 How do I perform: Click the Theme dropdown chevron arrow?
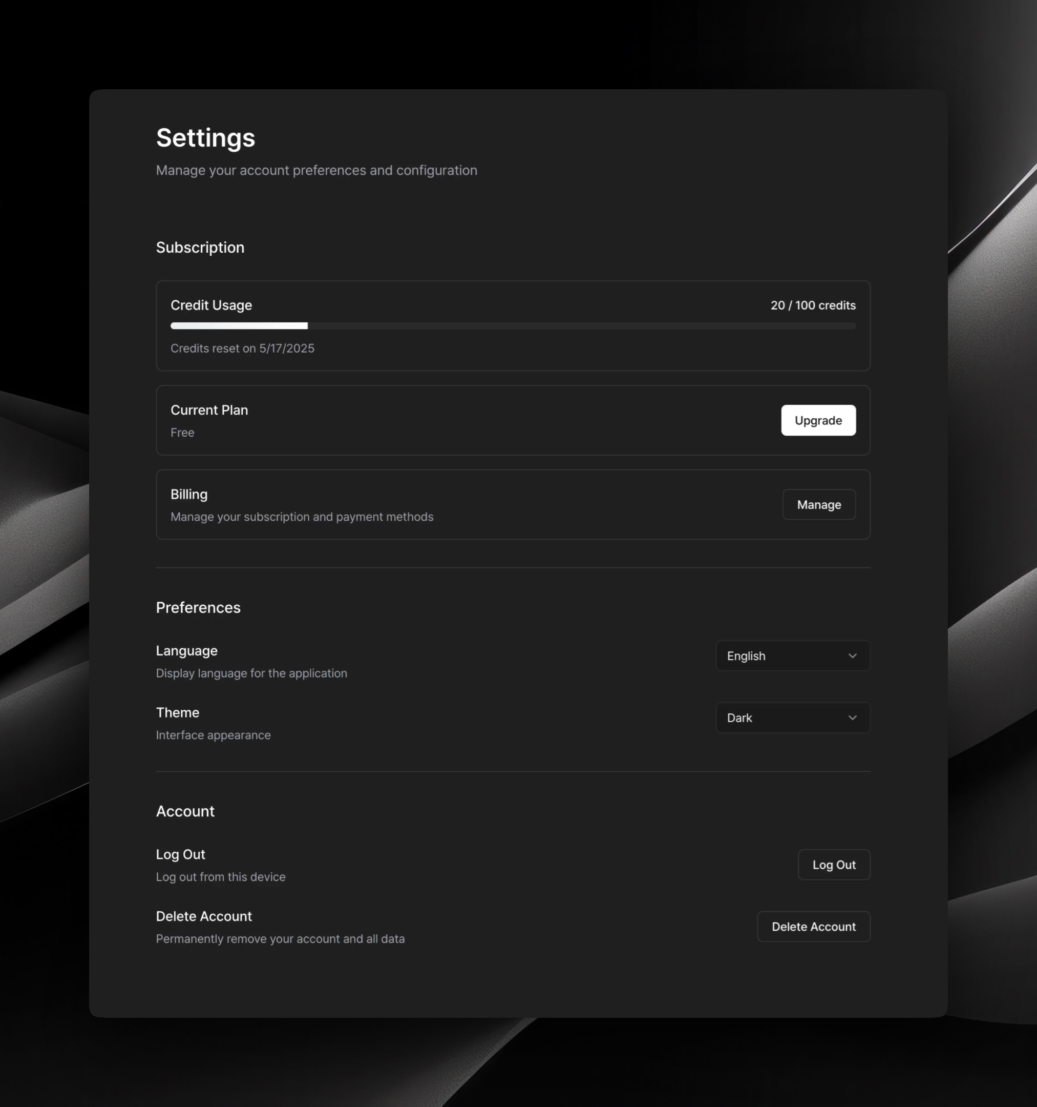852,718
